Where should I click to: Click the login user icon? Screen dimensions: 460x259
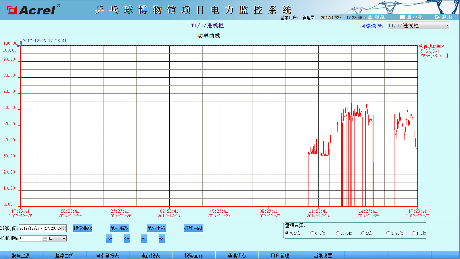(x=370, y=17)
